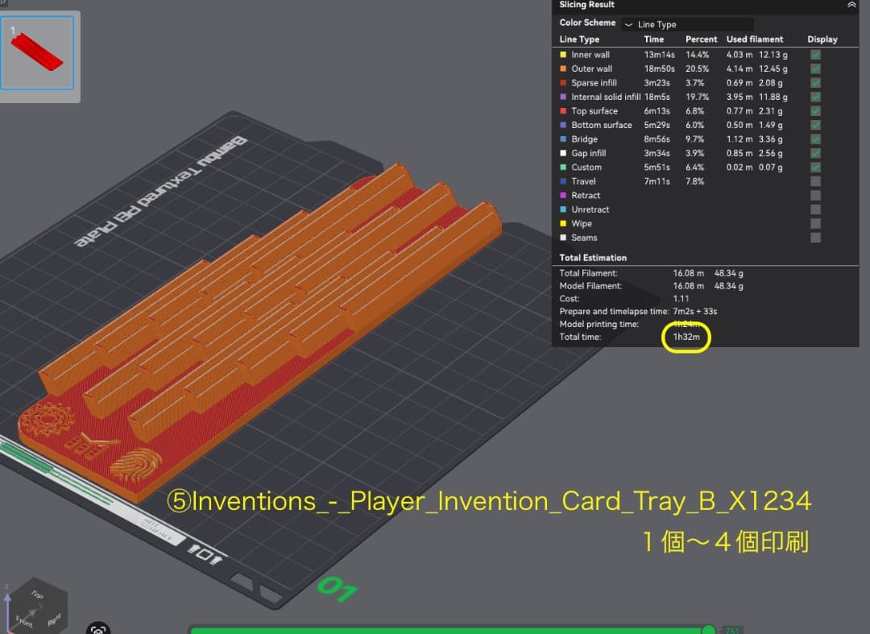Show Seams by ticking its checkbox
The image size is (870, 634).
coord(815,238)
